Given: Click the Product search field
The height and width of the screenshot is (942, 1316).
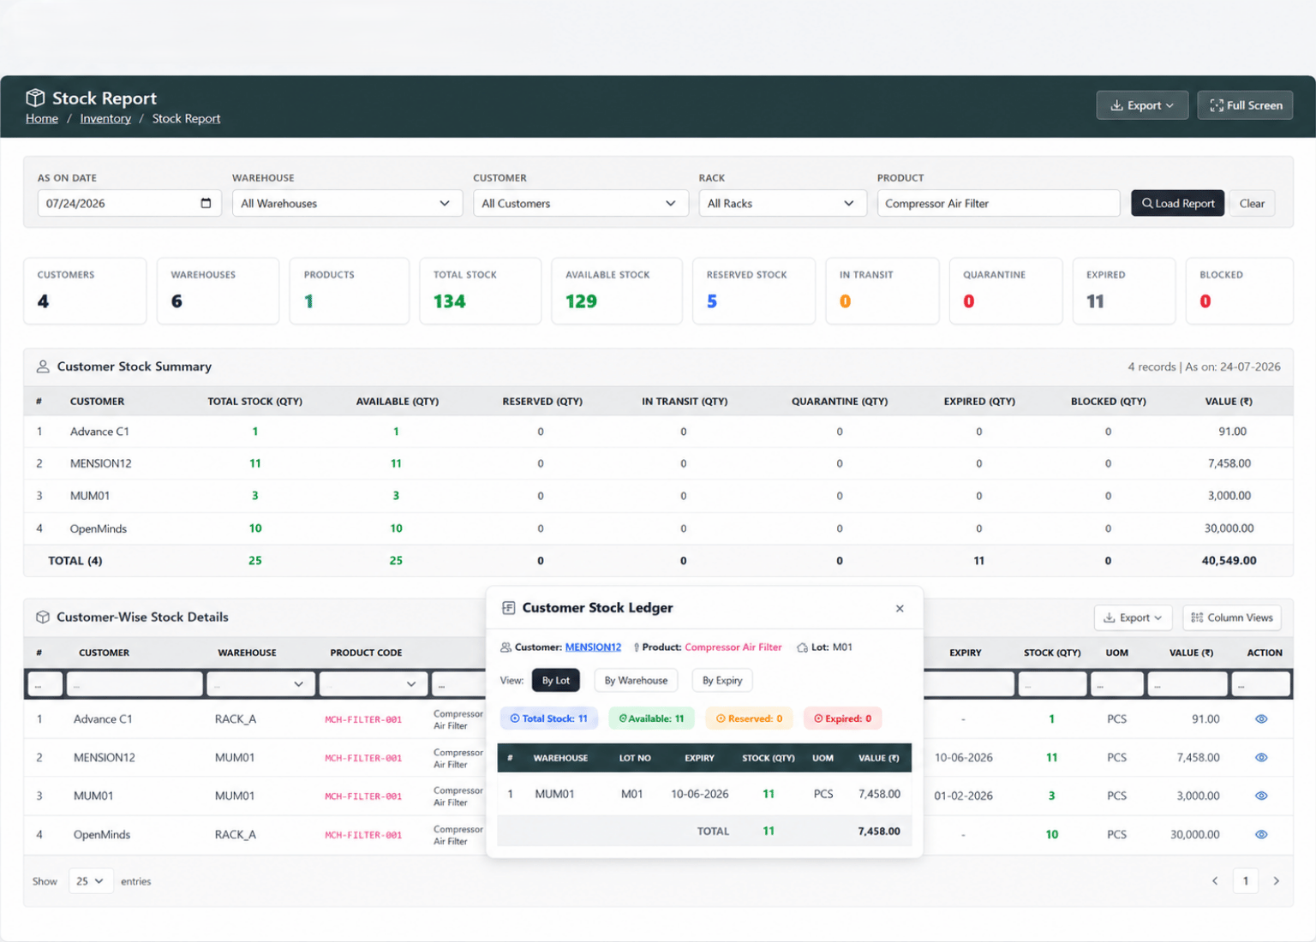Looking at the screenshot, I should (998, 203).
